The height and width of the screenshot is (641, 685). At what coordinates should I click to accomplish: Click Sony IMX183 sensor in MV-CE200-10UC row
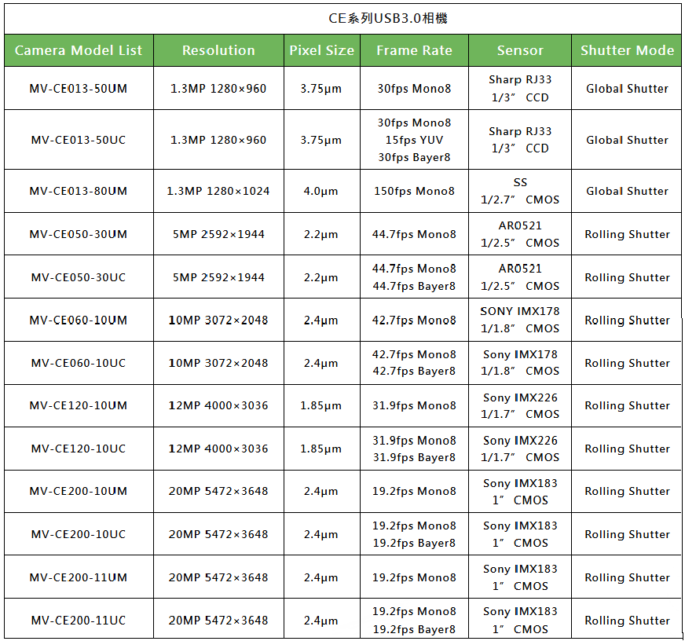point(520,534)
